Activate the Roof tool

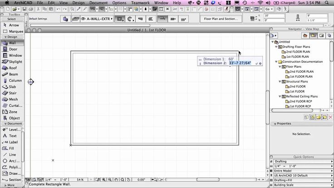[12, 68]
